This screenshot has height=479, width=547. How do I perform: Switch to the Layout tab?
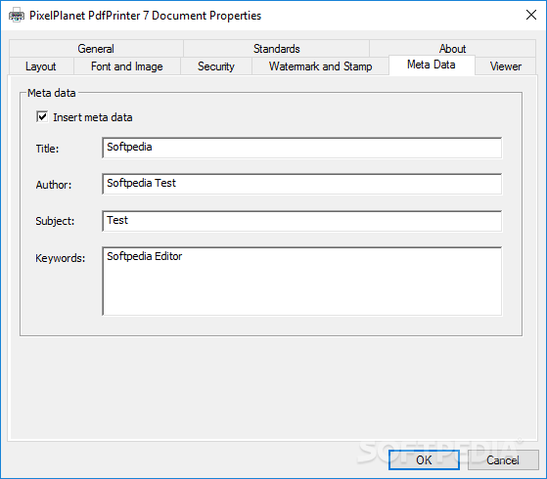41,66
